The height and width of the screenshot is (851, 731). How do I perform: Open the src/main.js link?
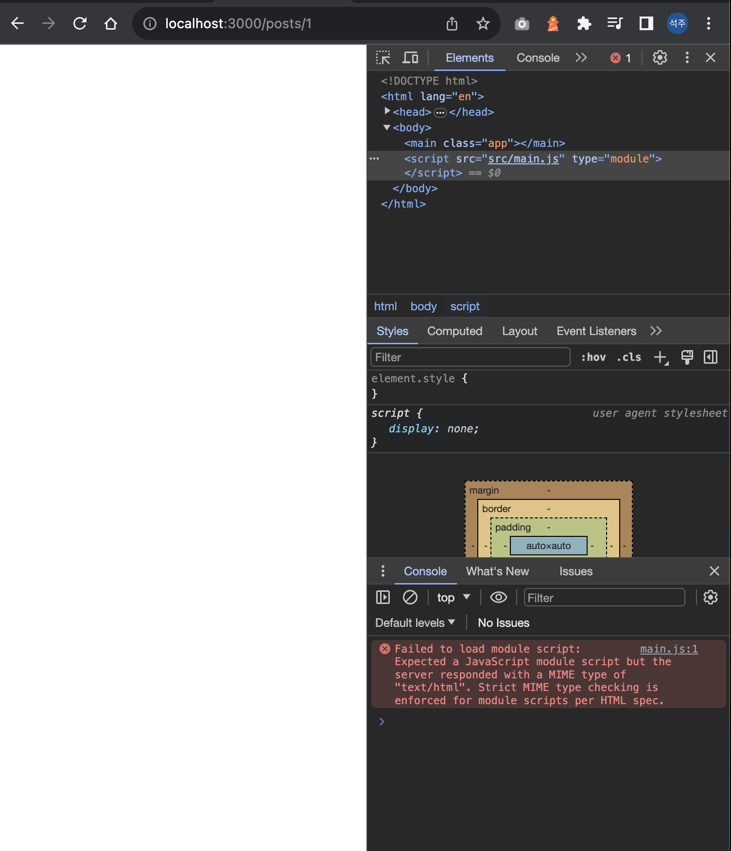click(x=523, y=159)
